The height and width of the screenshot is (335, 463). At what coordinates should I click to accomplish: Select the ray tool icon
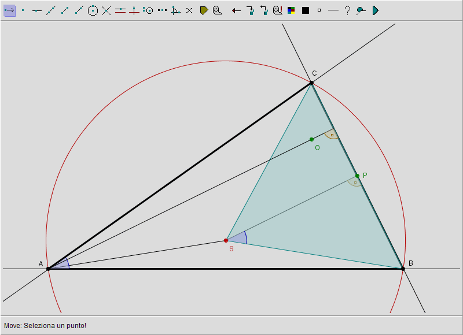(x=79, y=10)
